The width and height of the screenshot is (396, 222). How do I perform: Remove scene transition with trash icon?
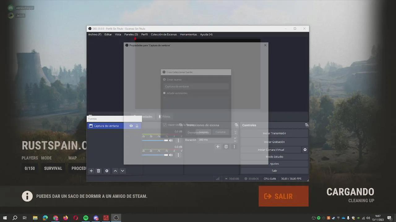tap(226, 147)
